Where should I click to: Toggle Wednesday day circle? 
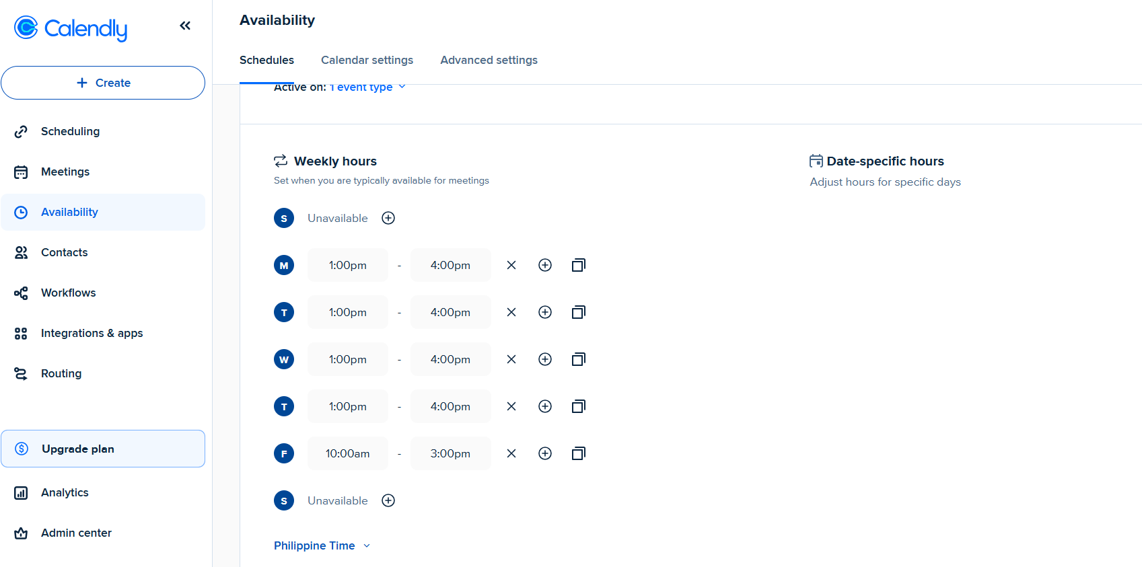284,359
